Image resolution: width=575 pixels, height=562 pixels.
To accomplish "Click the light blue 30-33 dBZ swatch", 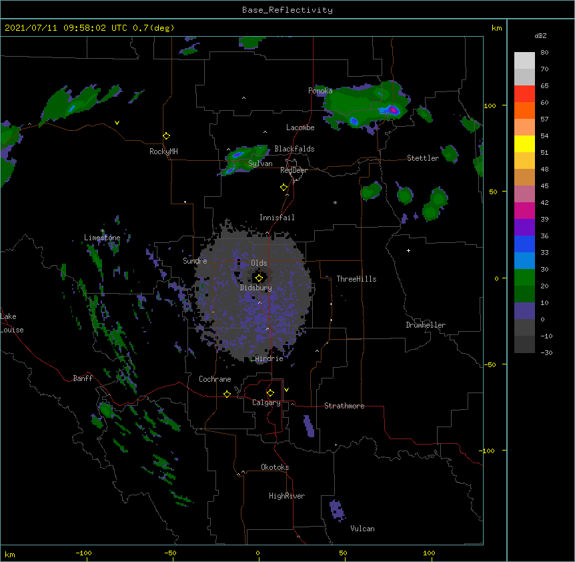I will (524, 261).
